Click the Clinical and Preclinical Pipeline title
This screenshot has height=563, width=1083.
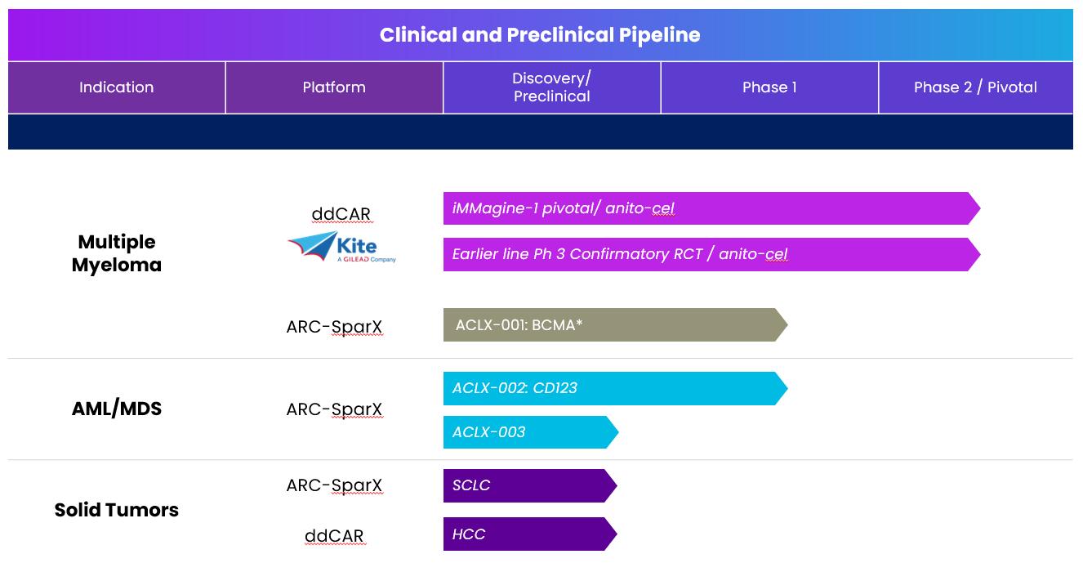coord(540,35)
